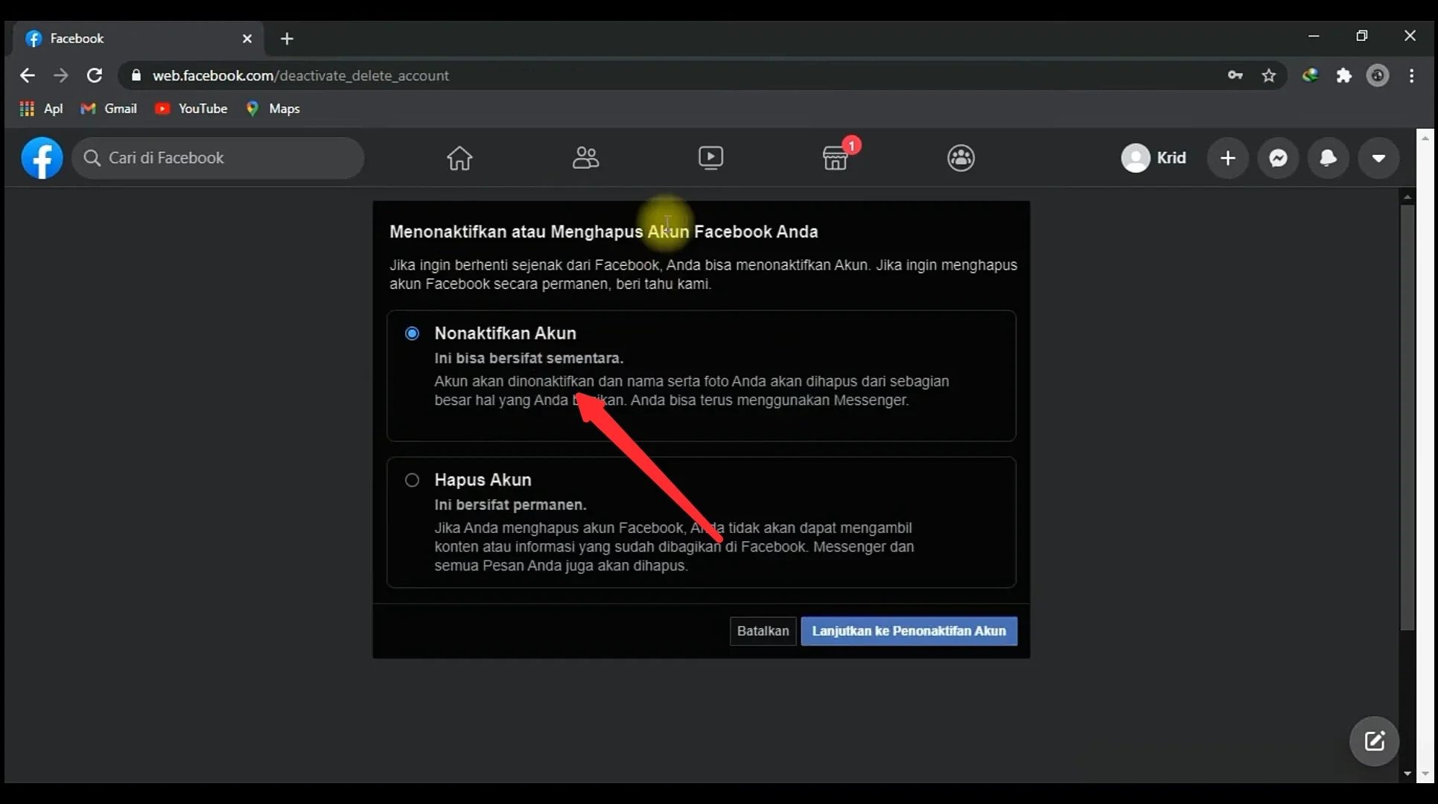
Task: Open the Groups icon in navbar
Action: [961, 158]
